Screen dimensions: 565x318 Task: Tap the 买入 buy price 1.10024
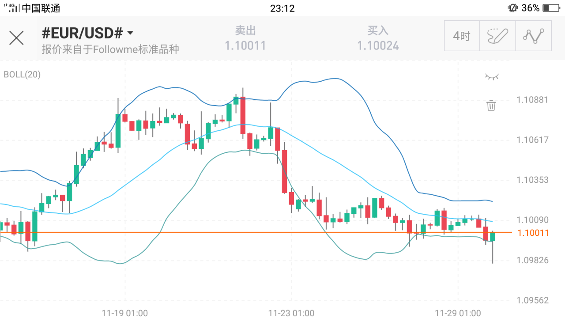click(378, 45)
